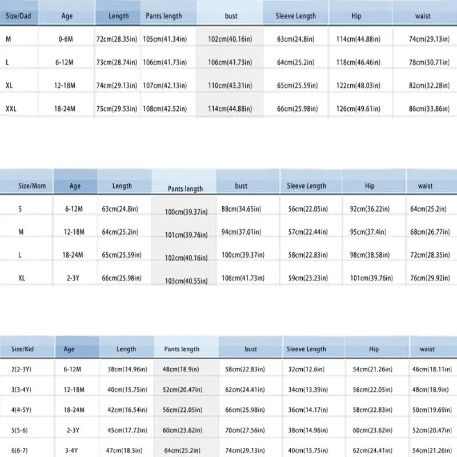Image resolution: width=457 pixels, height=457 pixels.
Task: Select the "42cm(16.54in)" length cell
Action: point(127,410)
